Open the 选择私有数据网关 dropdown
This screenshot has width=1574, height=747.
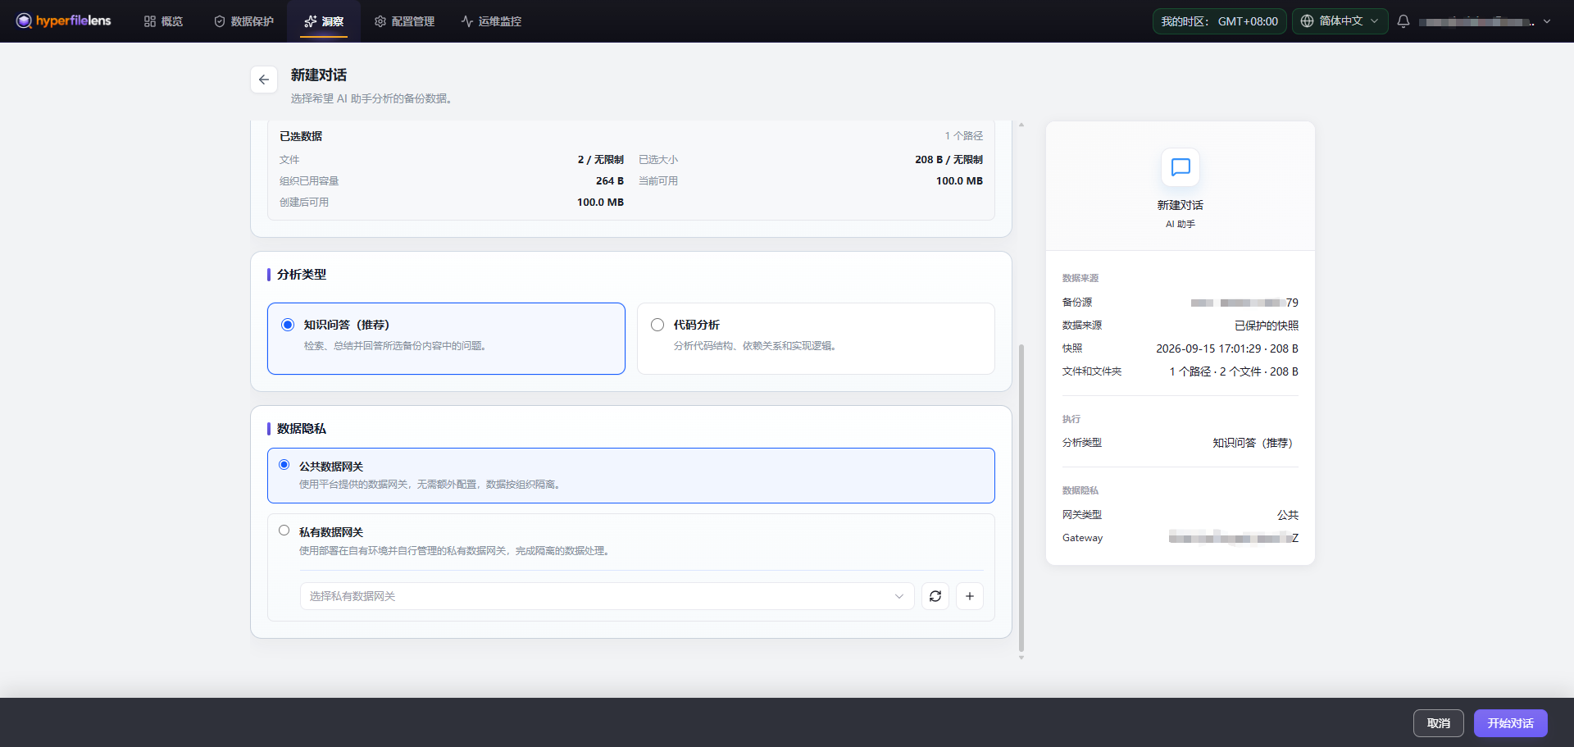click(x=607, y=596)
